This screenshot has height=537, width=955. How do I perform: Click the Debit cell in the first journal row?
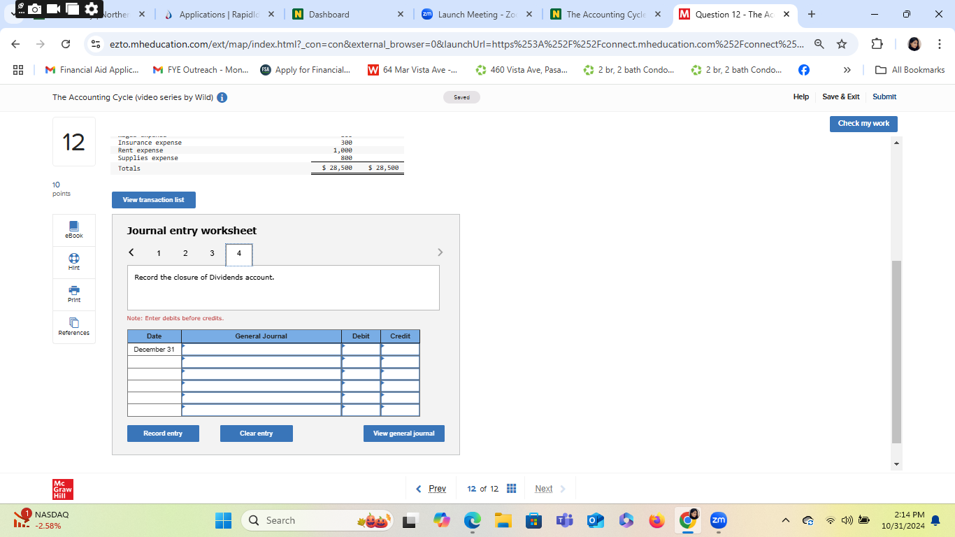(361, 349)
